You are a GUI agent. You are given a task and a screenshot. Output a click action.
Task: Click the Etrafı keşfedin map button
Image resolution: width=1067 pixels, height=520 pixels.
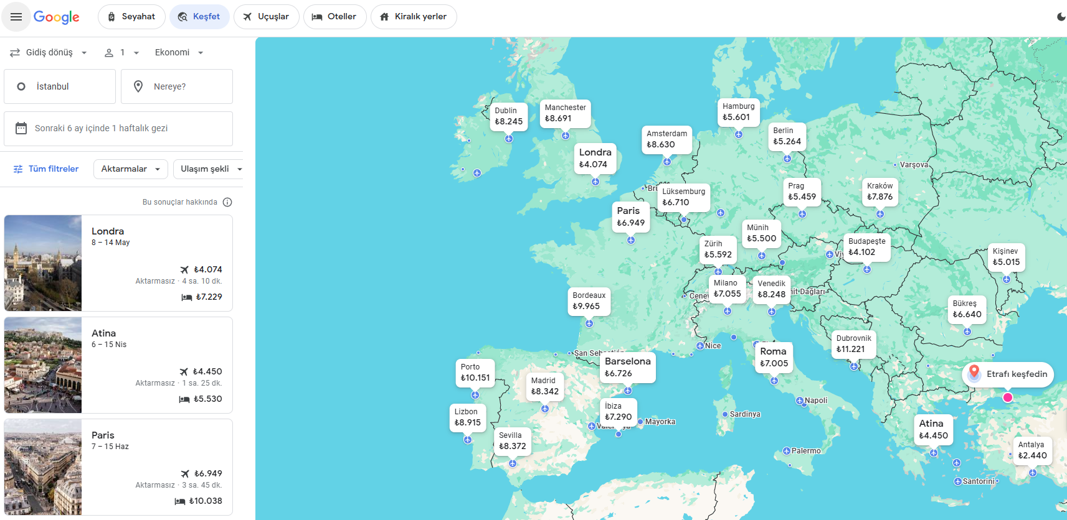tap(1008, 374)
